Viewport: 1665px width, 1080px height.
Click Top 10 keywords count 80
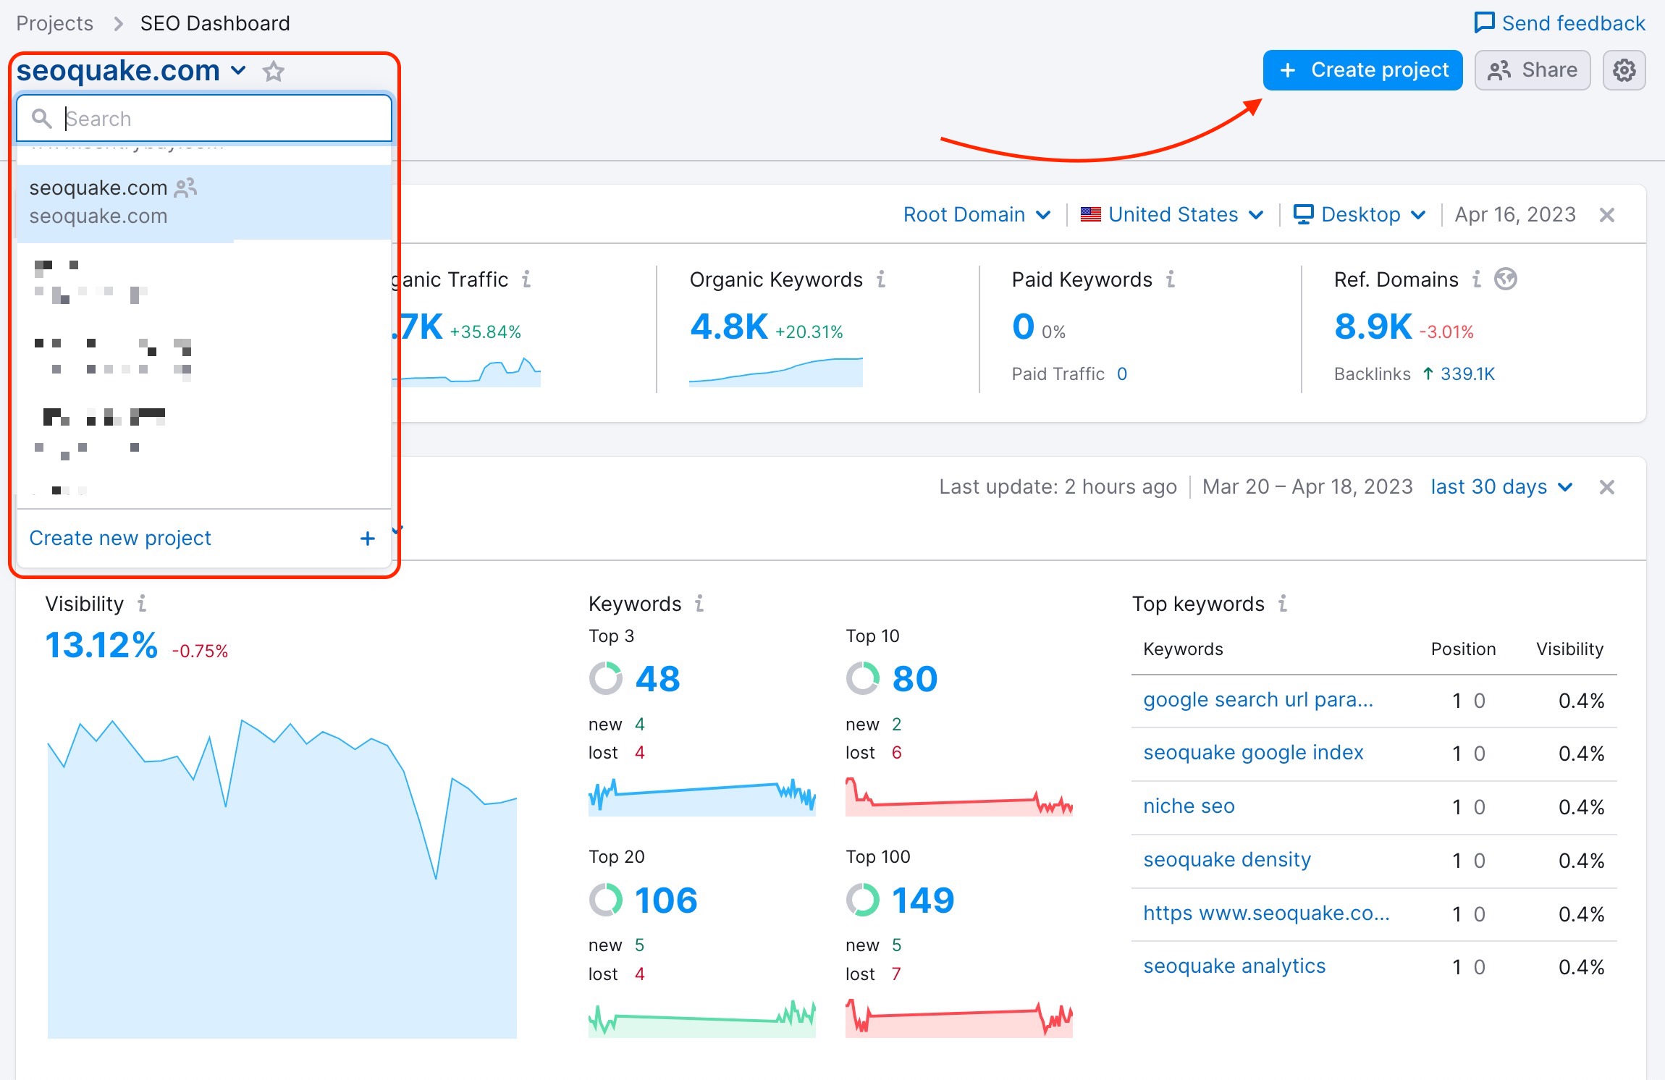[x=914, y=678]
